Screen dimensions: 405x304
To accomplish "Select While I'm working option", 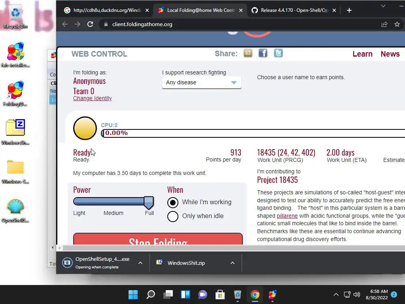I will click(173, 202).
